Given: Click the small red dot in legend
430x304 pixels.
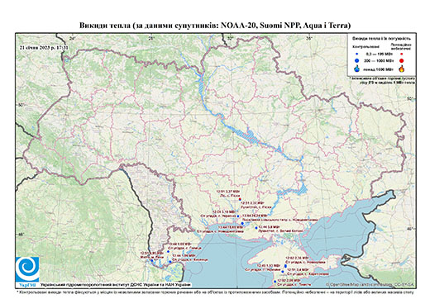Looking at the screenshot, I should pos(401,54).
